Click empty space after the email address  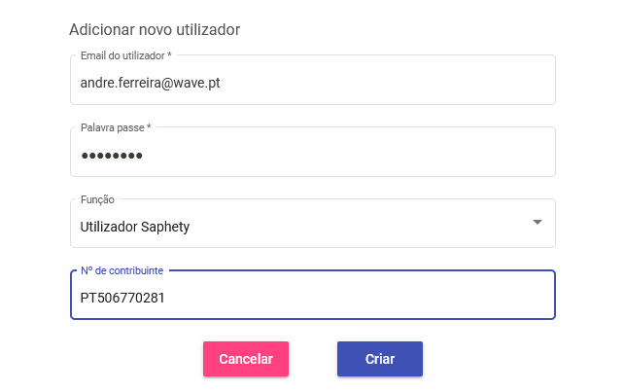click(x=389, y=84)
